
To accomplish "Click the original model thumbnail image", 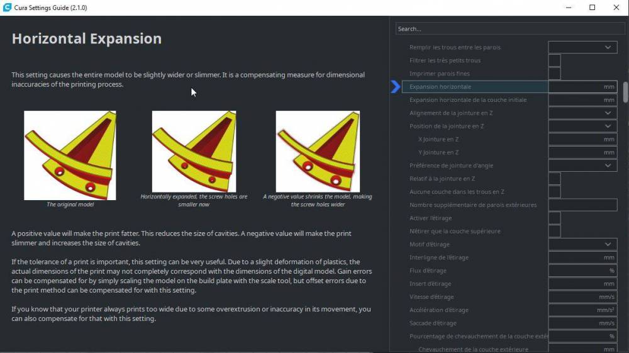I will point(70,155).
